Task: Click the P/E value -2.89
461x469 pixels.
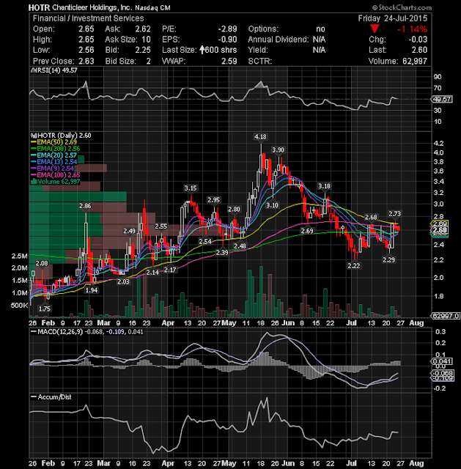Action: click(227, 29)
